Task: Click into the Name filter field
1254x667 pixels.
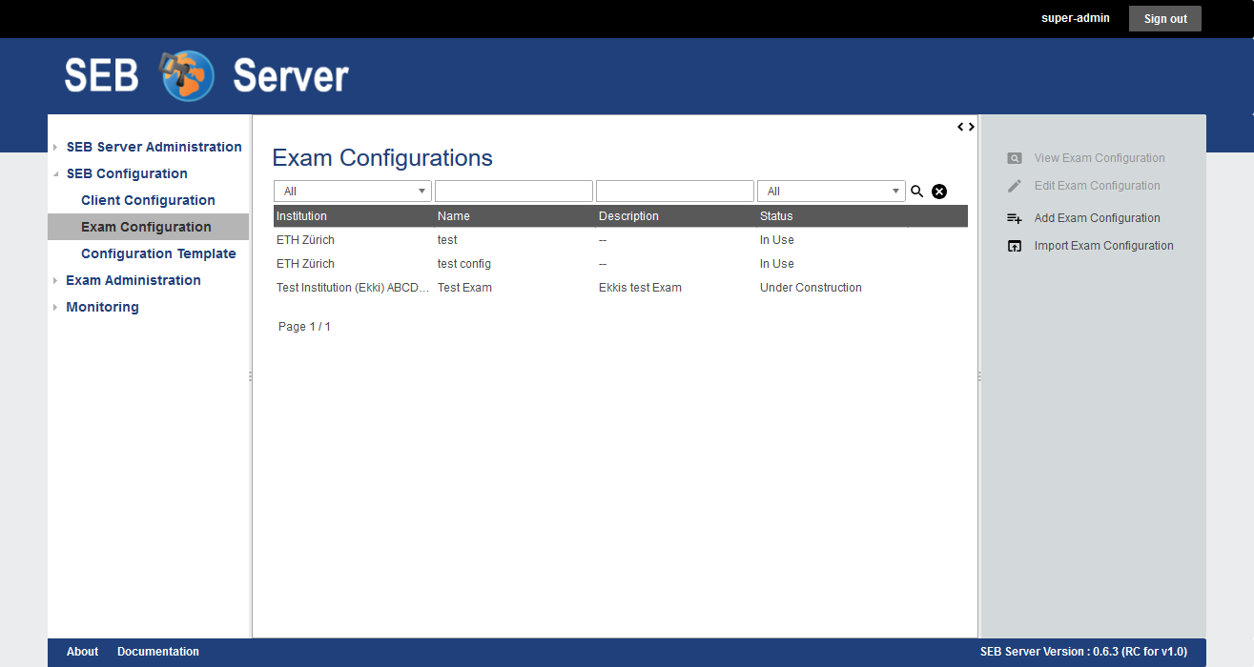Action: pos(513,192)
